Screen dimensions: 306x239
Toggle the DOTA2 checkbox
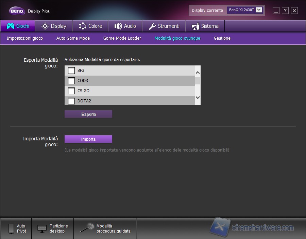coord(71,100)
